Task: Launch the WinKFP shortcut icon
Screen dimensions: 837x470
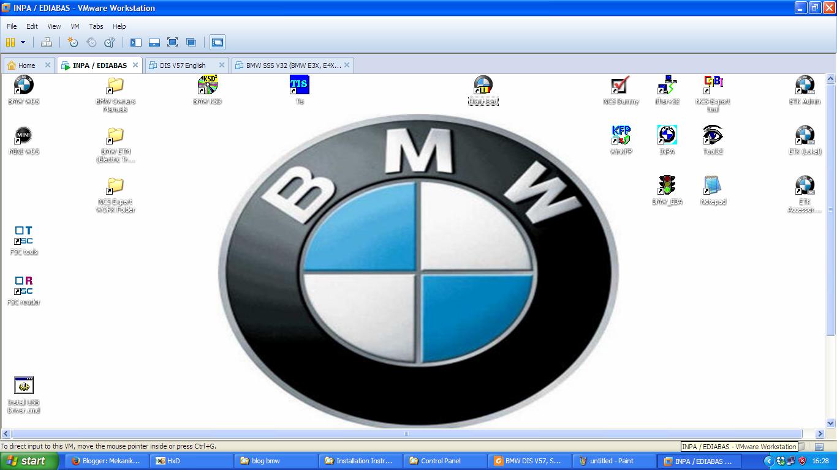Action: pos(621,140)
